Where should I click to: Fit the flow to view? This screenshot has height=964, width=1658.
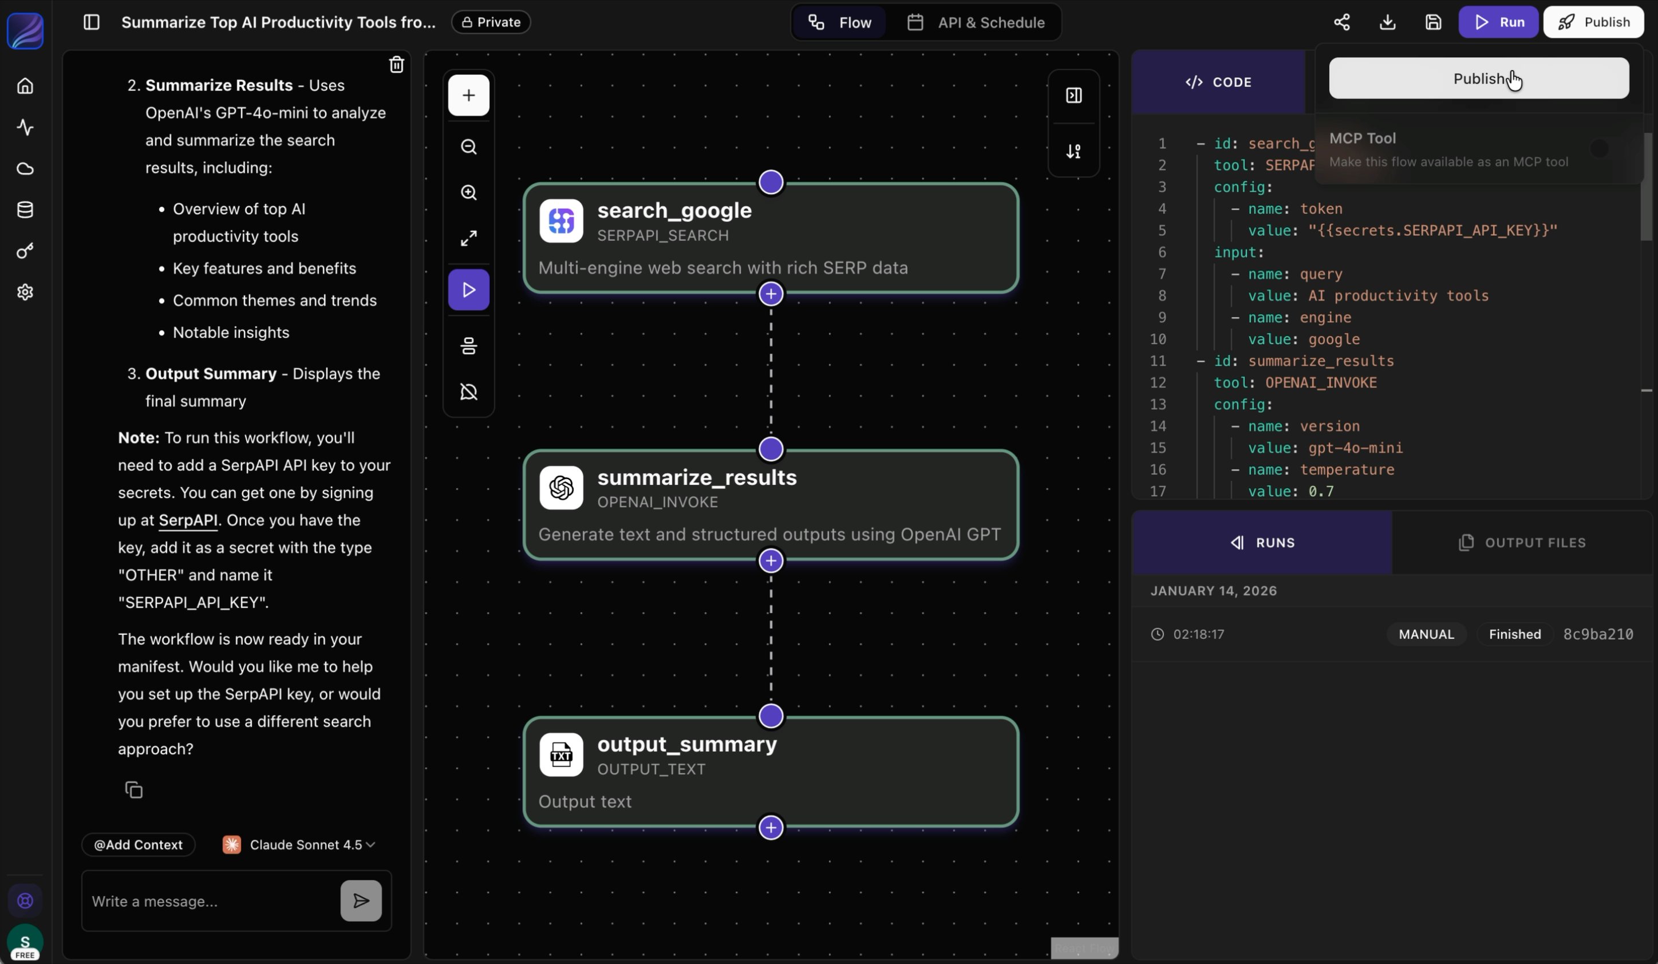click(468, 238)
